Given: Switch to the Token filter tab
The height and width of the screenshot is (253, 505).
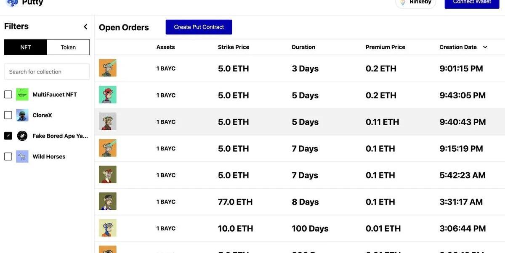Looking at the screenshot, I should click(68, 47).
